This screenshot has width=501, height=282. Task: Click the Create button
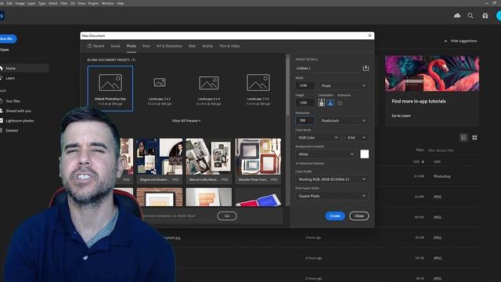(335, 216)
